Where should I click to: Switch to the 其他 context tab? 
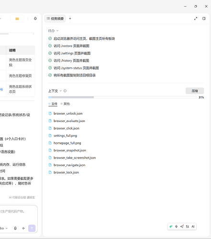pyautogui.click(x=65, y=104)
